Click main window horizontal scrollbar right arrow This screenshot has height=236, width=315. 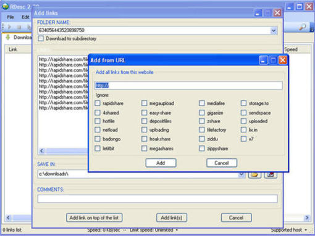click(x=307, y=218)
